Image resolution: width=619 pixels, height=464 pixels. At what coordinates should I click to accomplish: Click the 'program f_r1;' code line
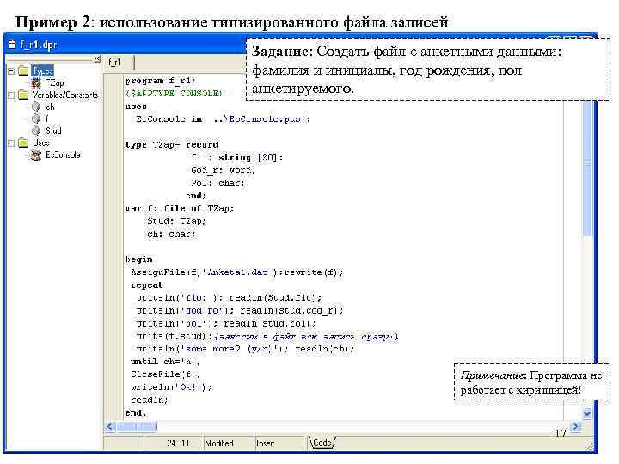160,81
